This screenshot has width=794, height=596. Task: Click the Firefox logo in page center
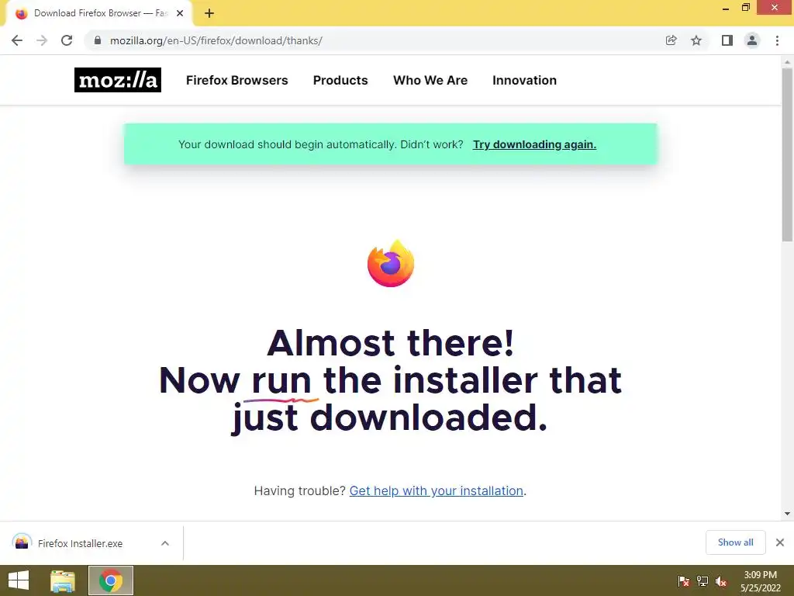391,264
